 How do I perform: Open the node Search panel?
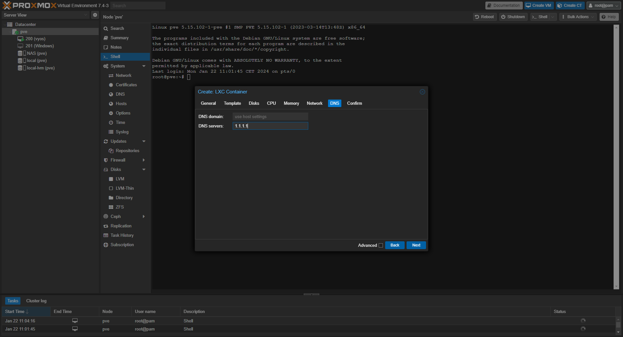pos(125,28)
